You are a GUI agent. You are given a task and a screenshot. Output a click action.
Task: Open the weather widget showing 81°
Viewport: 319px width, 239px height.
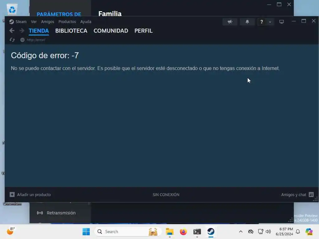(11, 231)
